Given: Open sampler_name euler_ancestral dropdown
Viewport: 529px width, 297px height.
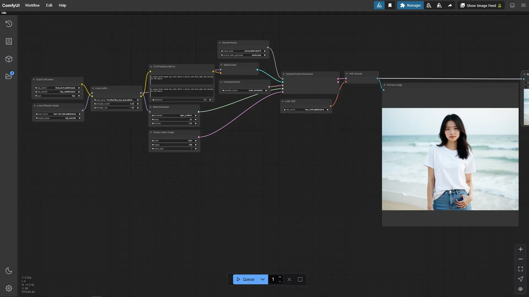Looking at the screenshot, I should click(x=245, y=90).
